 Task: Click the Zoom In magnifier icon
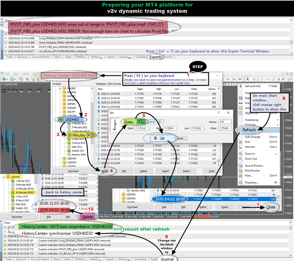pos(241,154)
